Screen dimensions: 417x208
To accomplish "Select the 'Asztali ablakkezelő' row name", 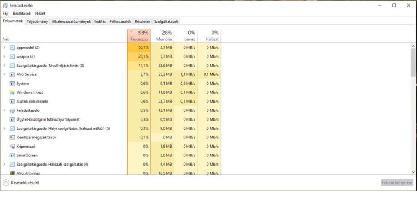I will 33,102.
